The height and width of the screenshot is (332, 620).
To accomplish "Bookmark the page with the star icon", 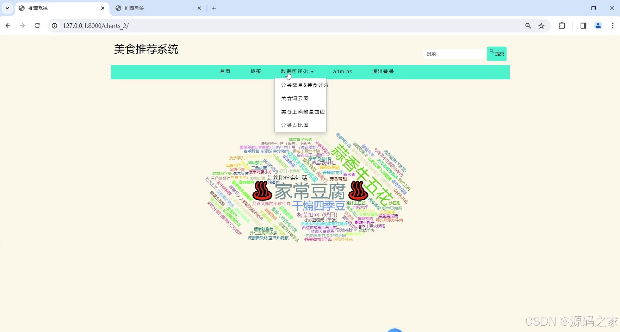I will click(x=541, y=26).
